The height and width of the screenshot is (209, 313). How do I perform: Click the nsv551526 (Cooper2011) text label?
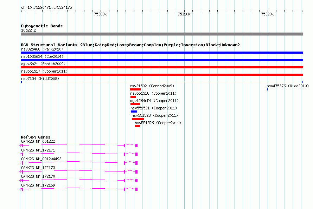point(158,123)
